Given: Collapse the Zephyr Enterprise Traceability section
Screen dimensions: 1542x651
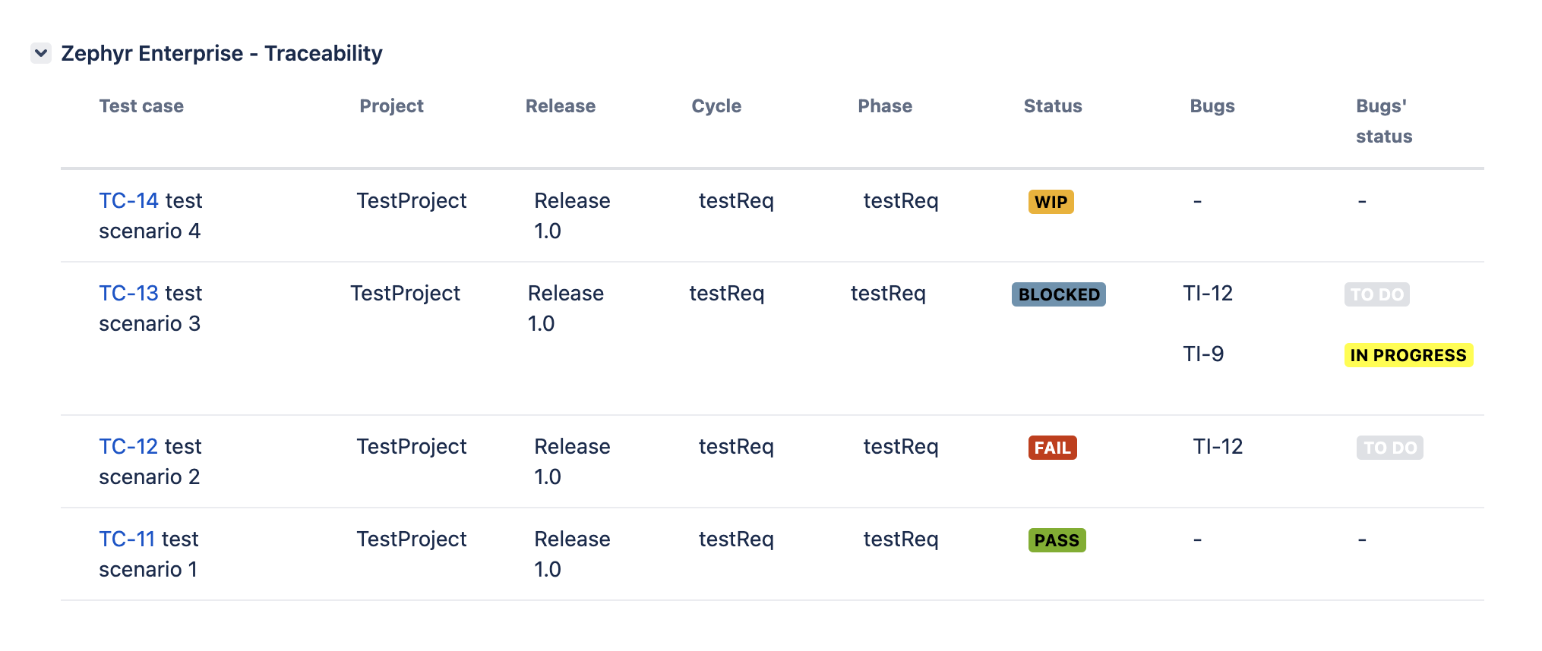Looking at the screenshot, I should coord(41,53).
